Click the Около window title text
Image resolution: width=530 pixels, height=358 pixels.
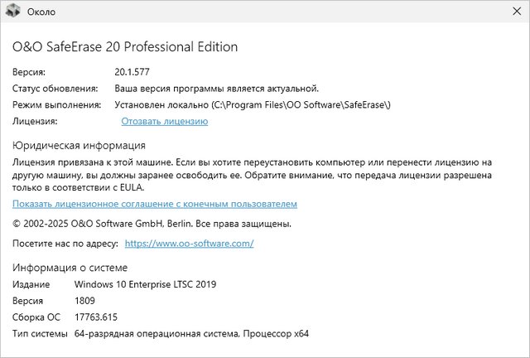tap(44, 13)
